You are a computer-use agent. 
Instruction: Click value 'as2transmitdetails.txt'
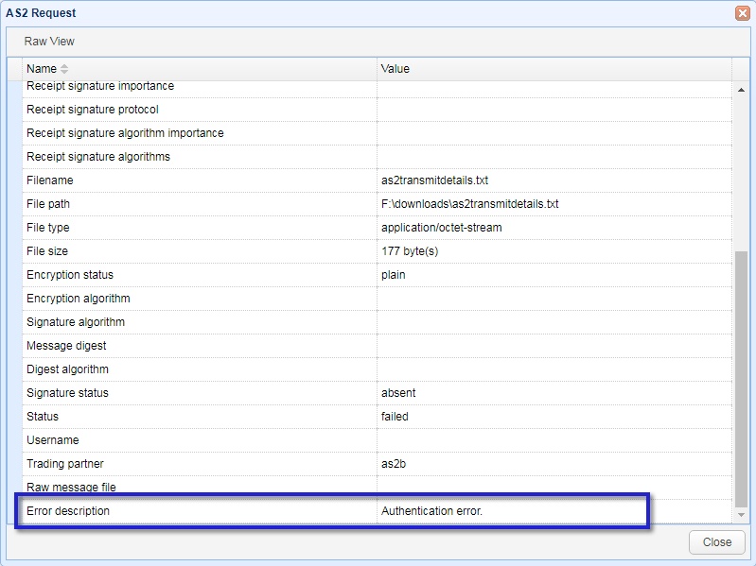[434, 180]
